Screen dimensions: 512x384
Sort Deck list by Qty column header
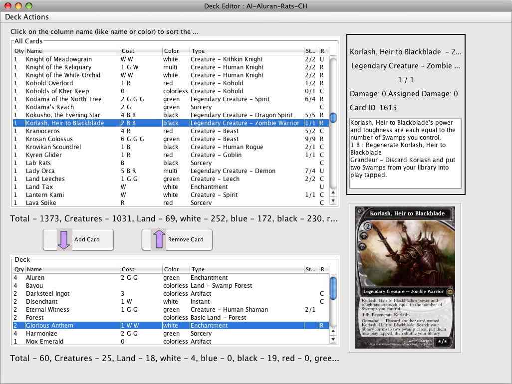(x=19, y=269)
